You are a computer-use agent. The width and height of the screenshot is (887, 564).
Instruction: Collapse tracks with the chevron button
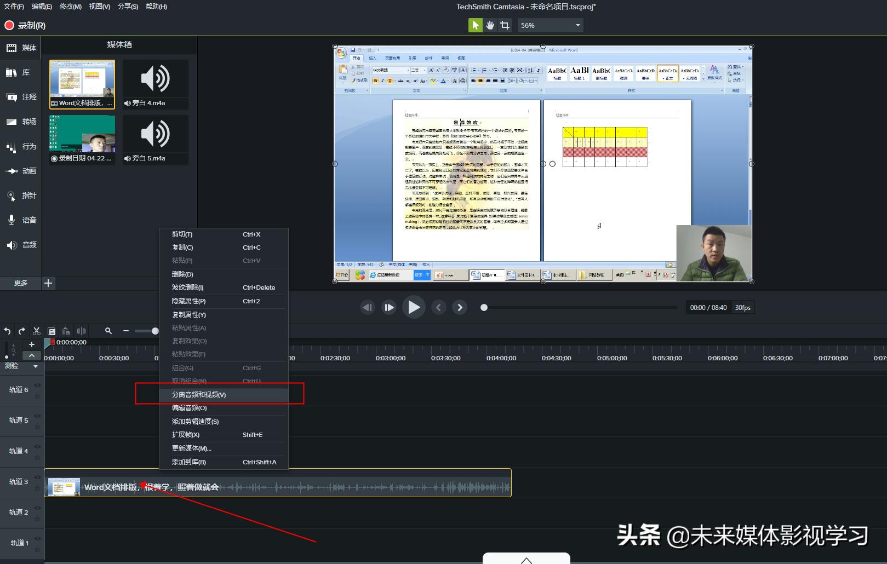[31, 355]
